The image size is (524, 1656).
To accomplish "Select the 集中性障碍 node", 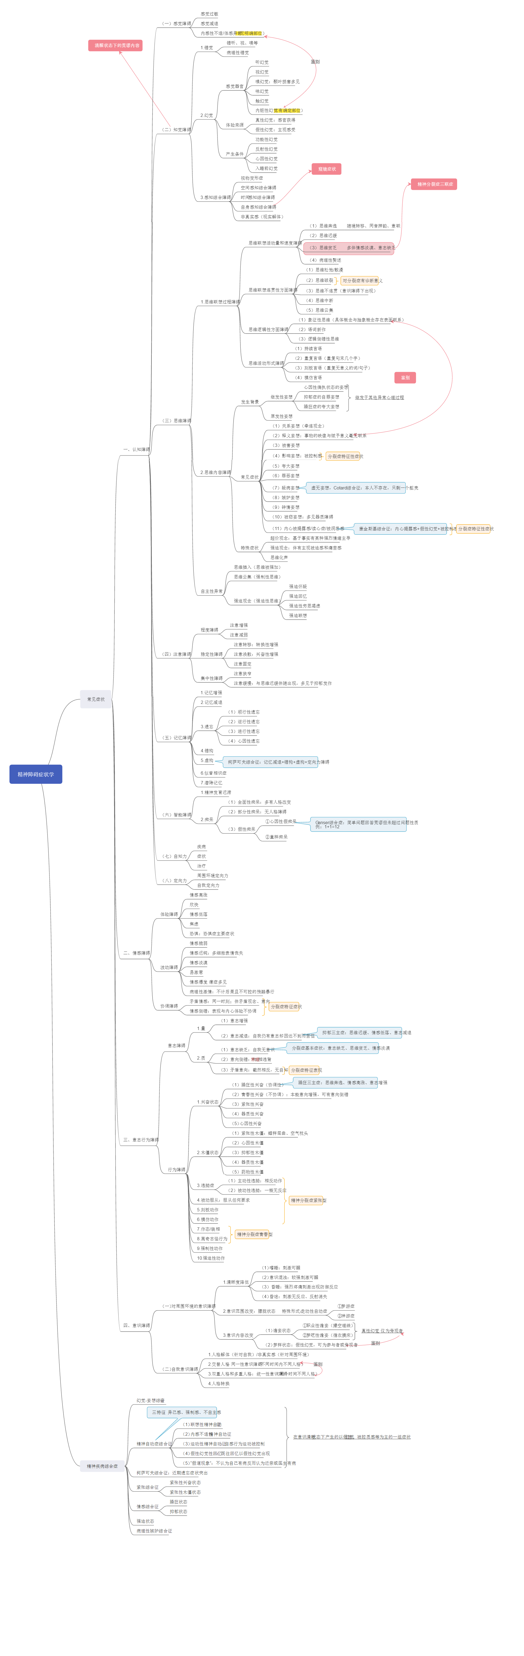I will coord(211,678).
